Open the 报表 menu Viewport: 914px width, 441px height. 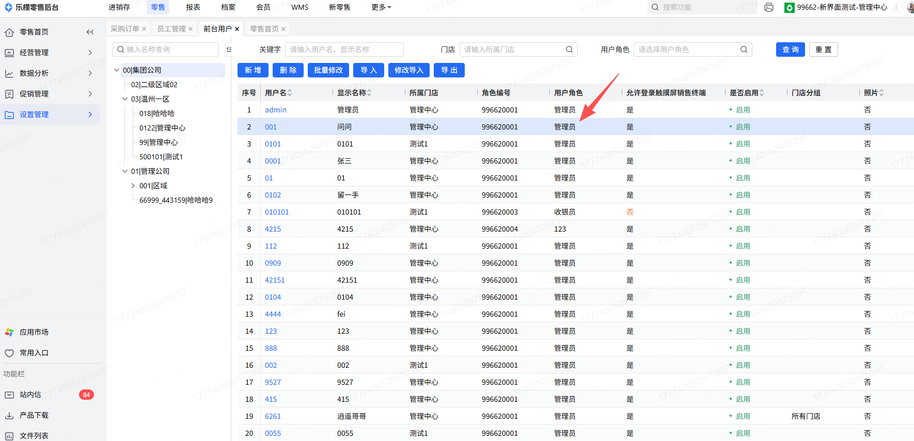(x=193, y=7)
